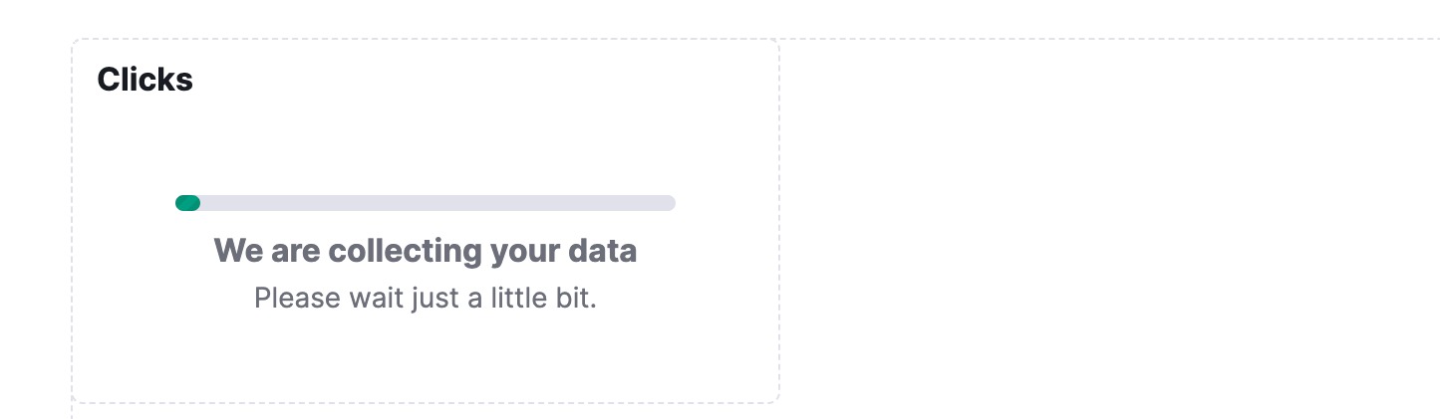The height and width of the screenshot is (419, 1440).
Task: Select the 'We are collecting your data' message
Action: pos(426,251)
